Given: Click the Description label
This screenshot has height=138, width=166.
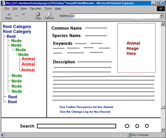Looking at the screenshot, I should 64,62.
